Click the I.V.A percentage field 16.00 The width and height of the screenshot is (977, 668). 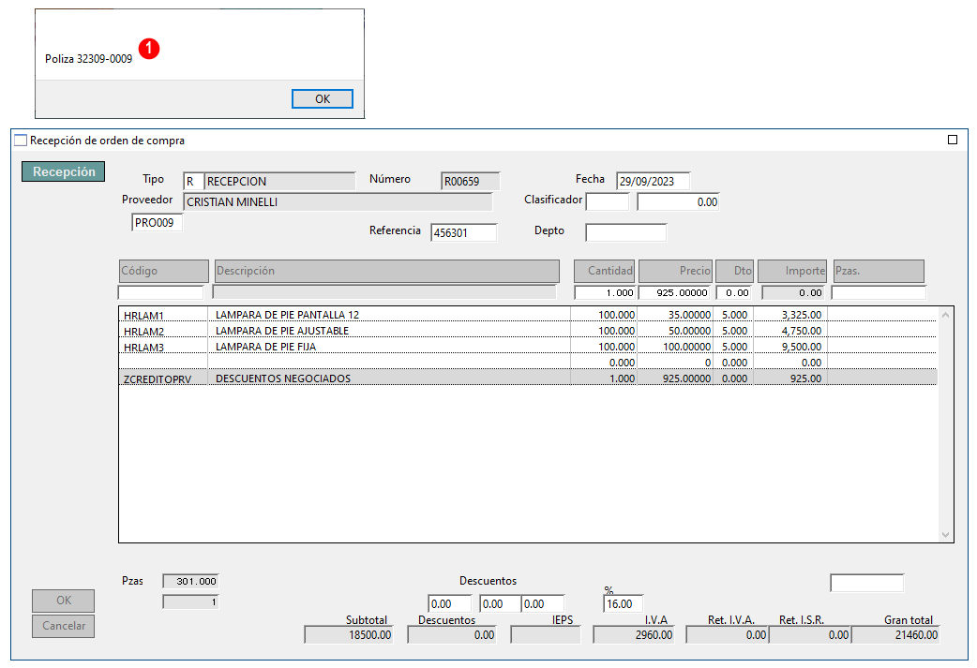624,604
